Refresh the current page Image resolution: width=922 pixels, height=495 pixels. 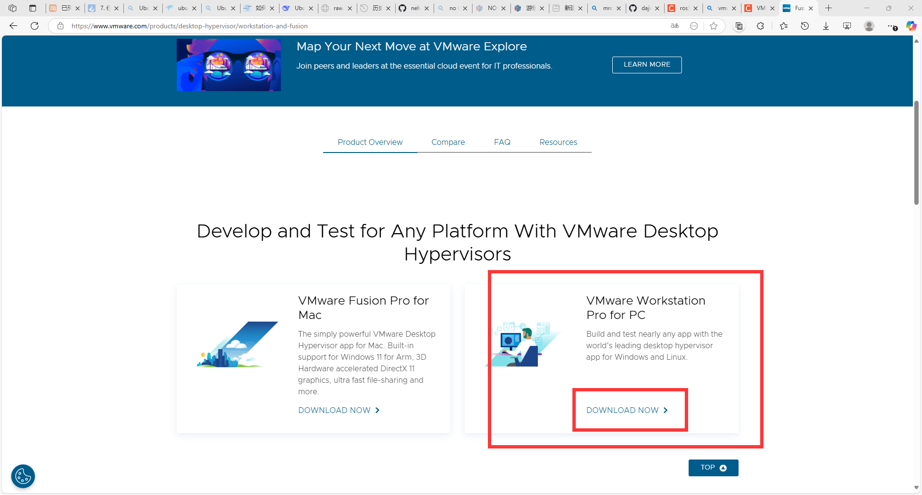[x=34, y=26]
